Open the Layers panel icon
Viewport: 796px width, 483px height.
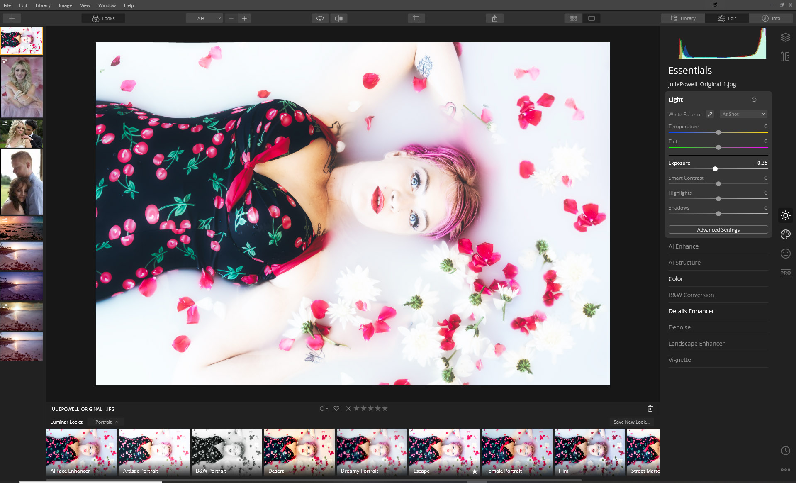[x=785, y=37]
